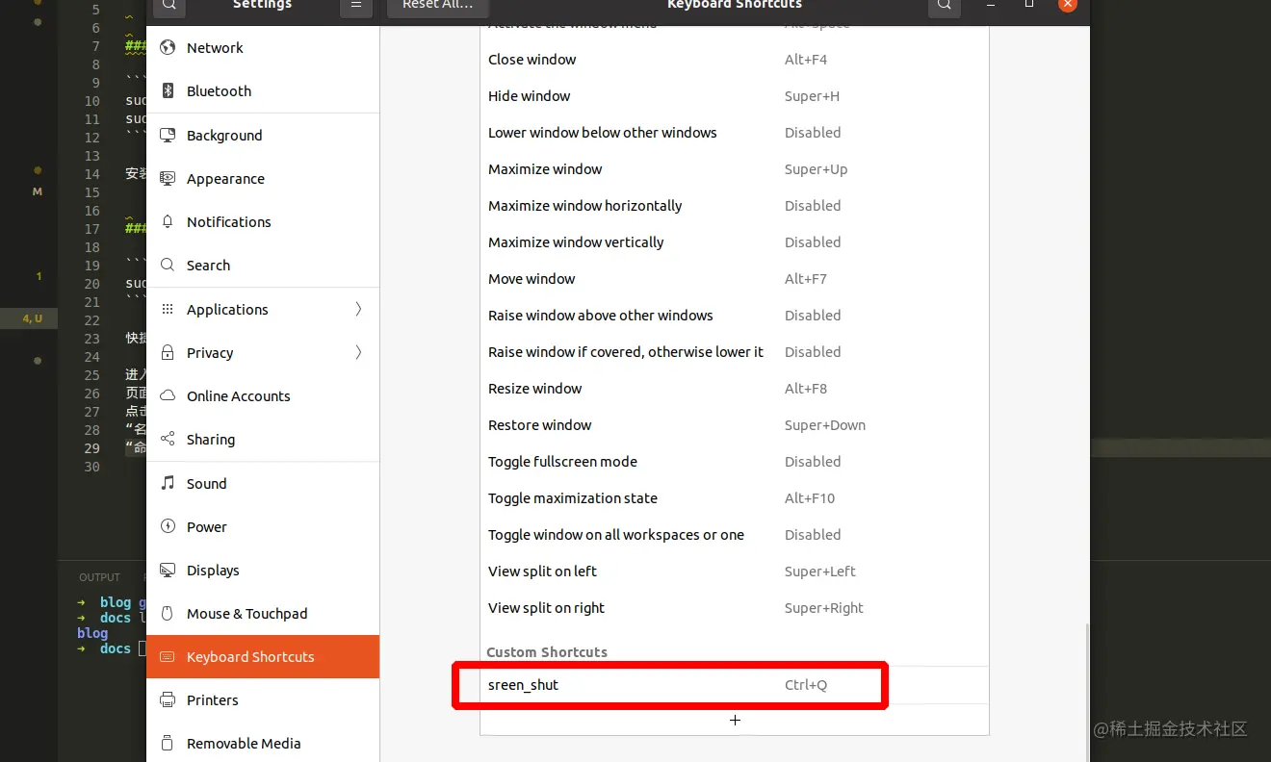Select Toggle fullscreen mode row
Viewport: 1271px width, 762px height.
735,462
